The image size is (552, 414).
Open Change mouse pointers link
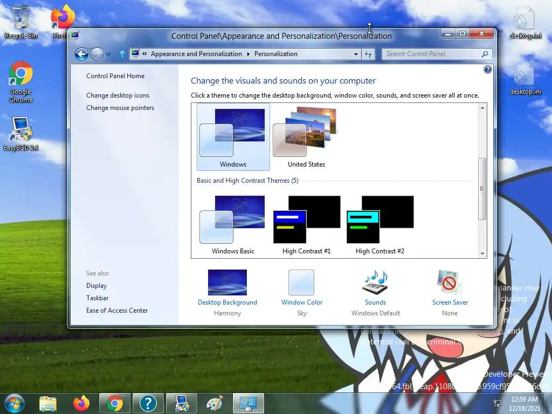(120, 108)
